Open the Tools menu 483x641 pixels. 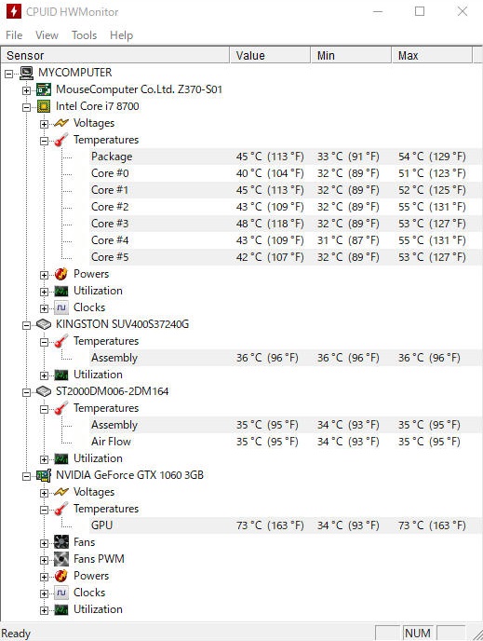point(84,35)
